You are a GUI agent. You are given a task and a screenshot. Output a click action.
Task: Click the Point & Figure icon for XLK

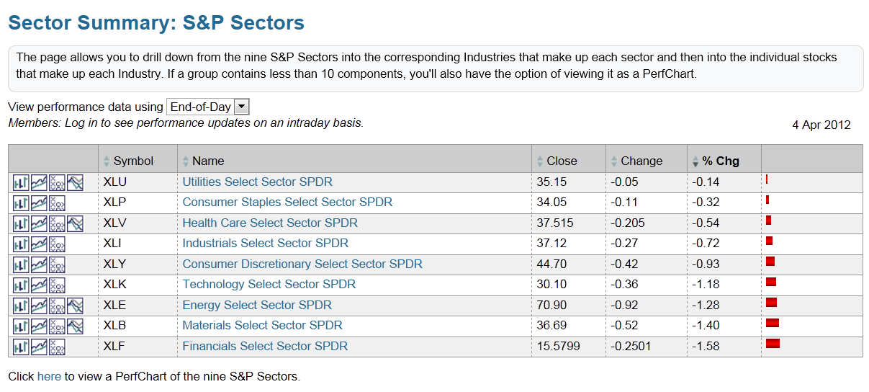click(x=57, y=285)
